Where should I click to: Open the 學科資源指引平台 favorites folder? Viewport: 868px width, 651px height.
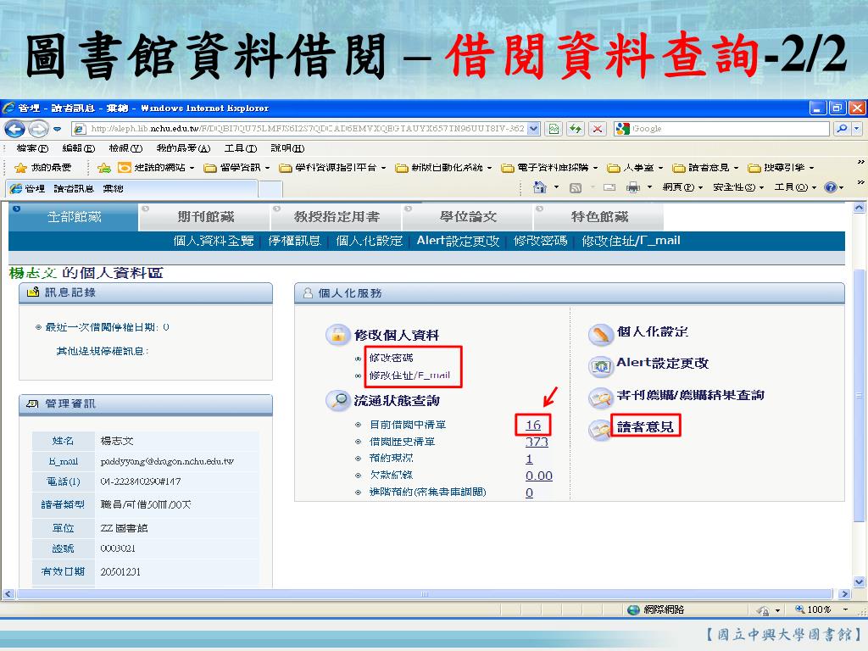(332, 168)
